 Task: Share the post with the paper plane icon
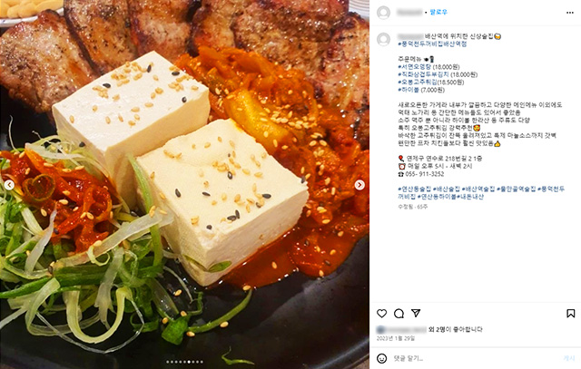pyautogui.click(x=416, y=314)
